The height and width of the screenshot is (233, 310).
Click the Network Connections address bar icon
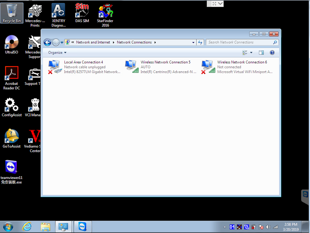[67, 42]
